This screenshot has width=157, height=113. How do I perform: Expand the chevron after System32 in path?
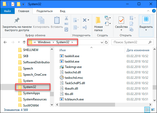tap(72, 42)
